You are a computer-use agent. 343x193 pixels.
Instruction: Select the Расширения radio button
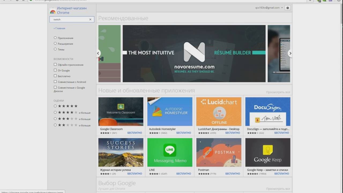coord(55,43)
